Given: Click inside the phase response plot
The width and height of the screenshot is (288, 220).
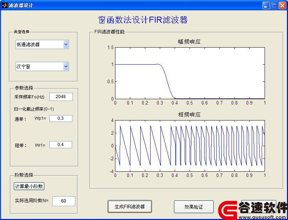Looking at the screenshot, I should coord(190,146).
